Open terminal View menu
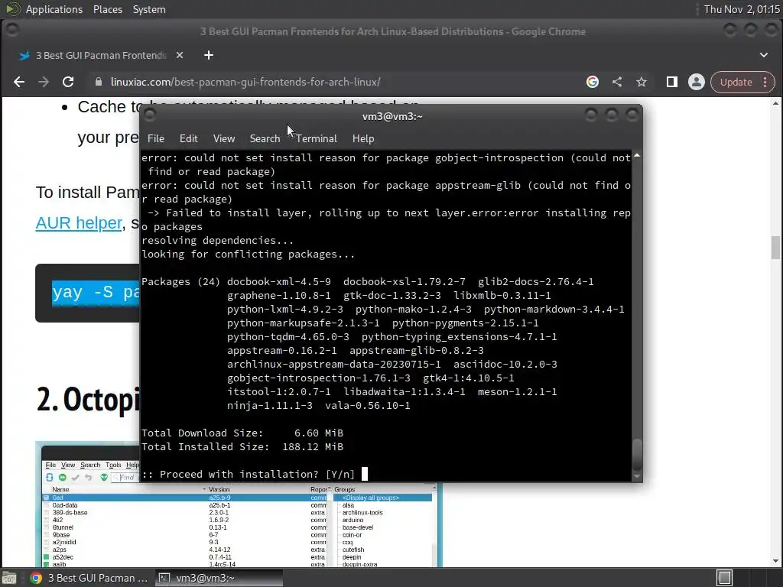Image resolution: width=783 pixels, height=587 pixels. (224, 138)
